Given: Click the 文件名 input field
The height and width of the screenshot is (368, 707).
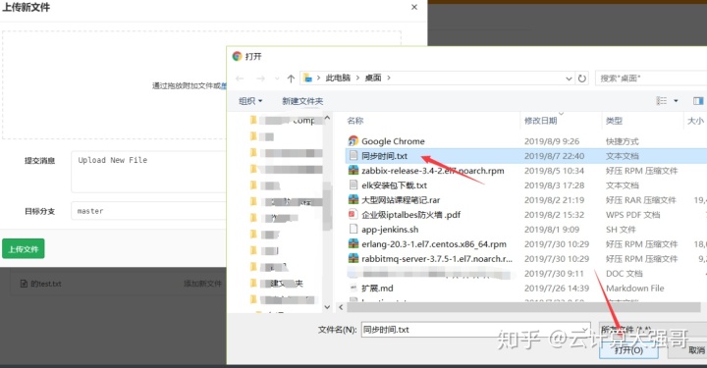Looking at the screenshot, I should [475, 330].
